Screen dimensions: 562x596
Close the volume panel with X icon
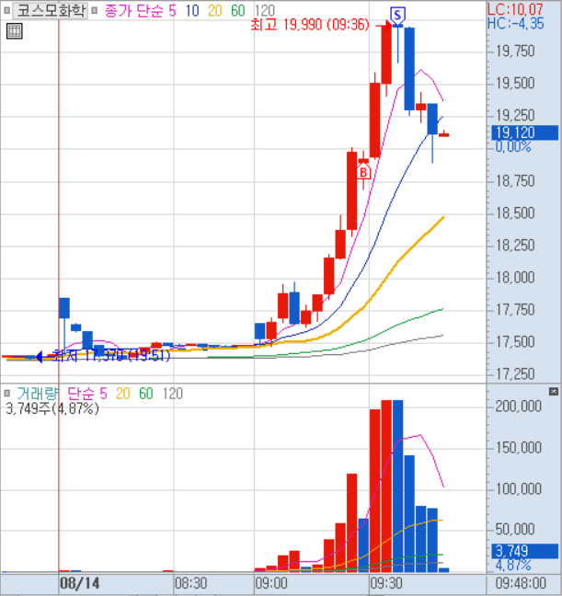point(553,393)
